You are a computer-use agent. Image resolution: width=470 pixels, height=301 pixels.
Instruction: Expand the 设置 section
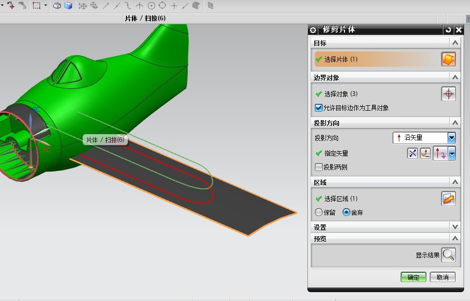point(456,227)
